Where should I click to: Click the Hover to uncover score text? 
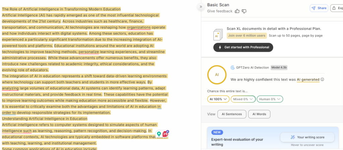pos(307,145)
